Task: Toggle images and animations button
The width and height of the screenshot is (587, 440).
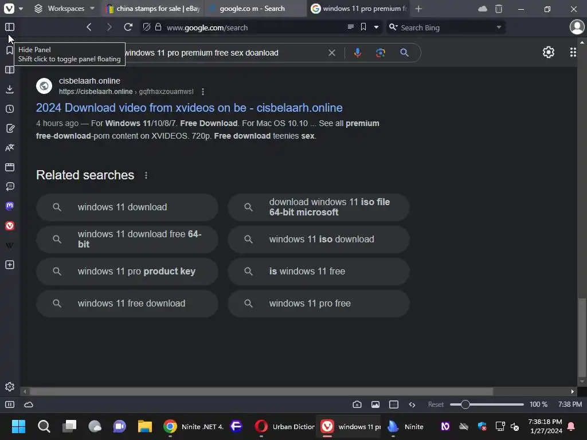Action: coord(375,404)
